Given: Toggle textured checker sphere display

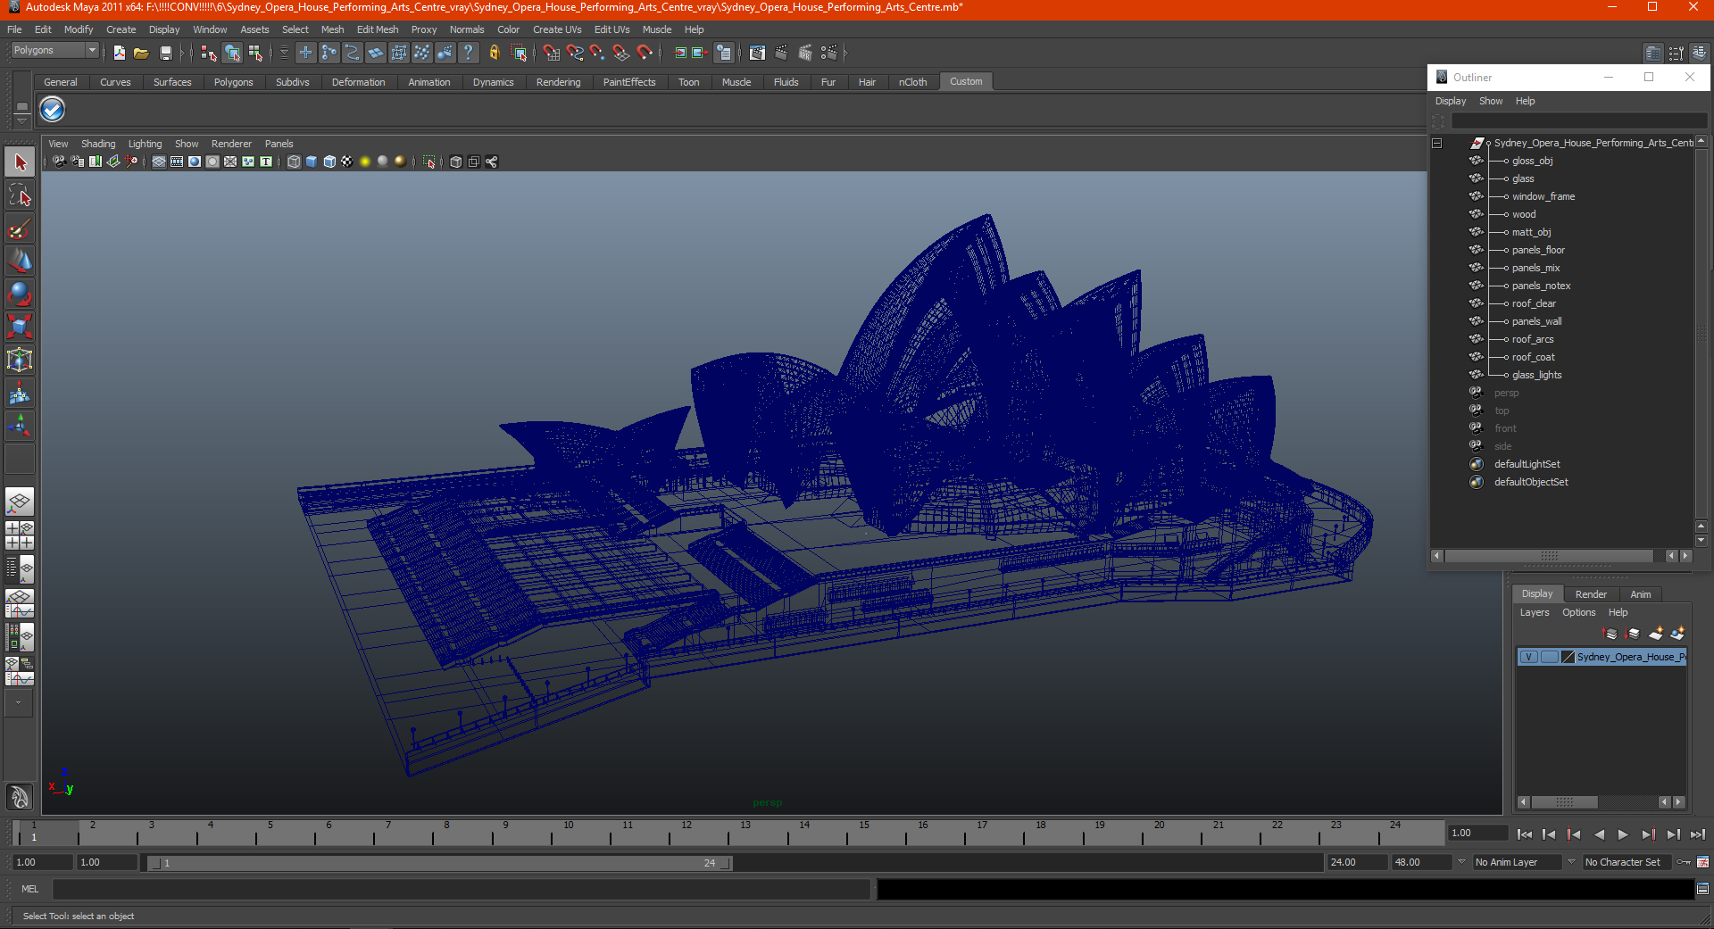Looking at the screenshot, I should point(347,162).
